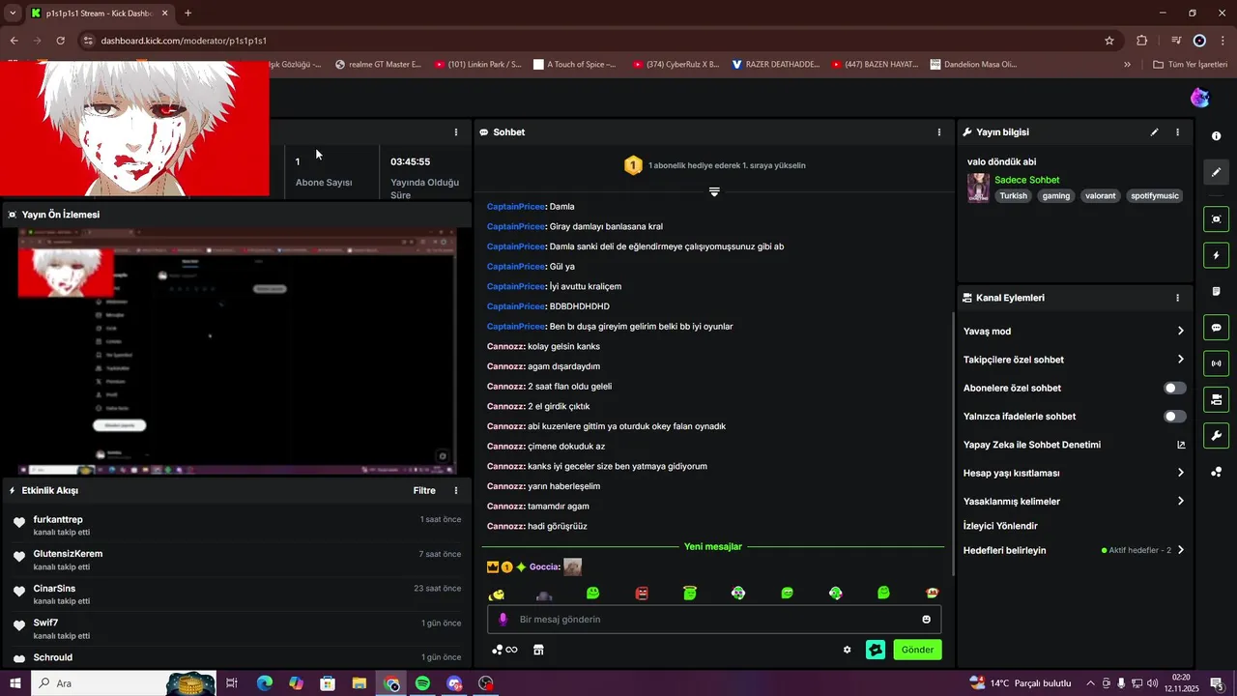Edit stream info with pencil in Yayın bilgisi
1237x696 pixels.
tap(1154, 132)
